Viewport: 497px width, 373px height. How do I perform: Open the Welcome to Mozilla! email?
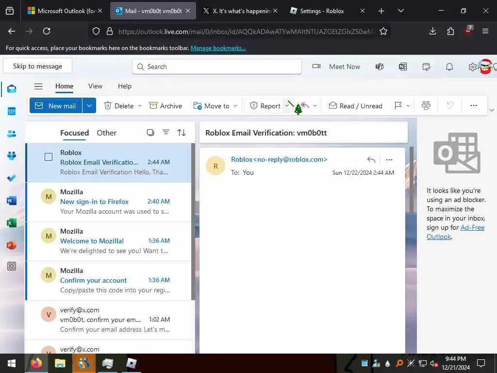[x=108, y=241]
